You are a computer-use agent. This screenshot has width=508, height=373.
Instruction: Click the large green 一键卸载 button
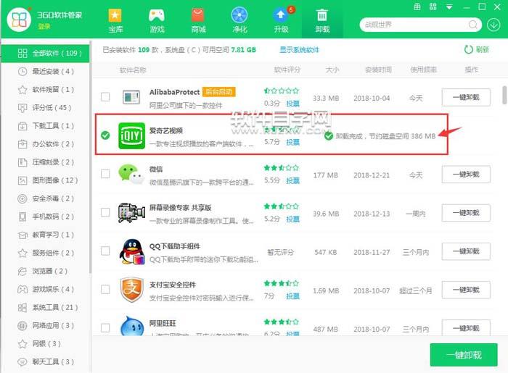click(x=464, y=355)
